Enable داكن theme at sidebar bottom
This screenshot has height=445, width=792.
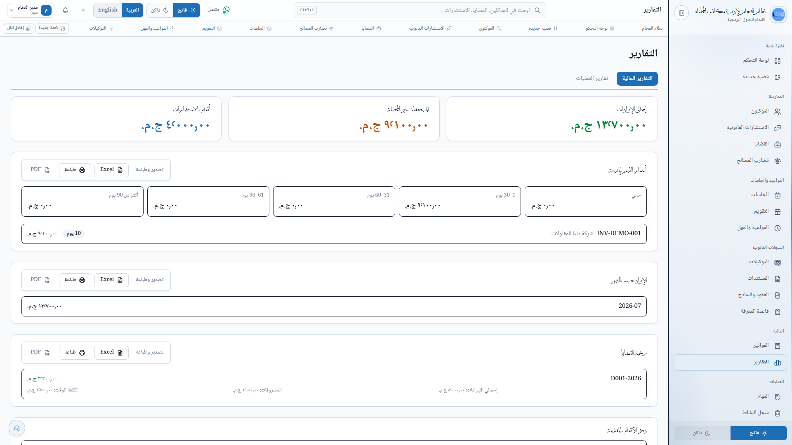click(702, 433)
